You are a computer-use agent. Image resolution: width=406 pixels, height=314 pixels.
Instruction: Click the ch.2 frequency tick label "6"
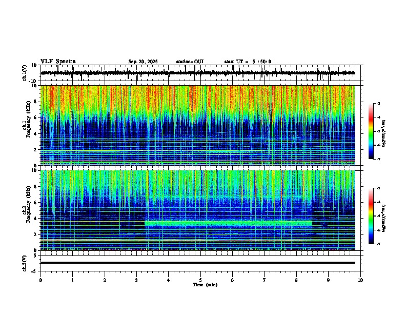tap(36, 203)
